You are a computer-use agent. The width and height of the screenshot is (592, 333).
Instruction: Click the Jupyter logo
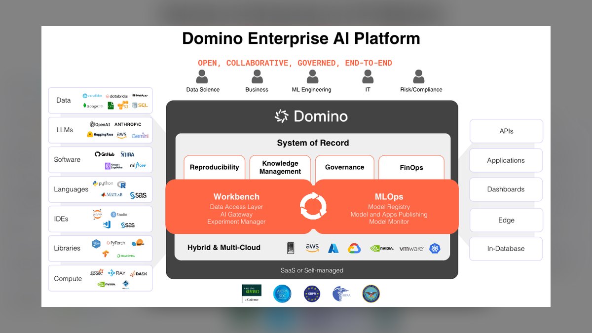click(x=98, y=214)
